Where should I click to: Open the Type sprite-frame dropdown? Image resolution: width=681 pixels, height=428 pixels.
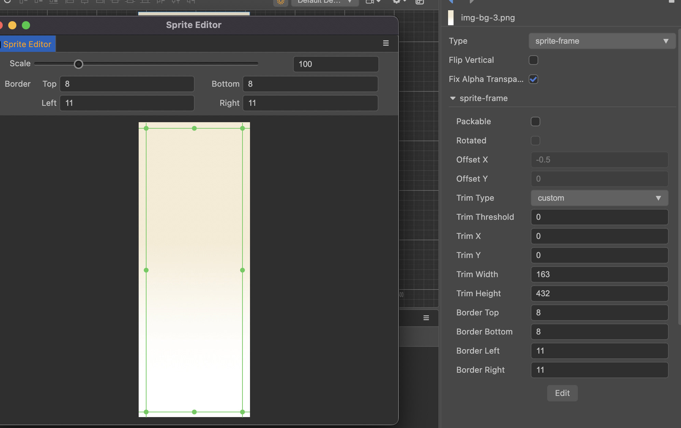click(602, 41)
